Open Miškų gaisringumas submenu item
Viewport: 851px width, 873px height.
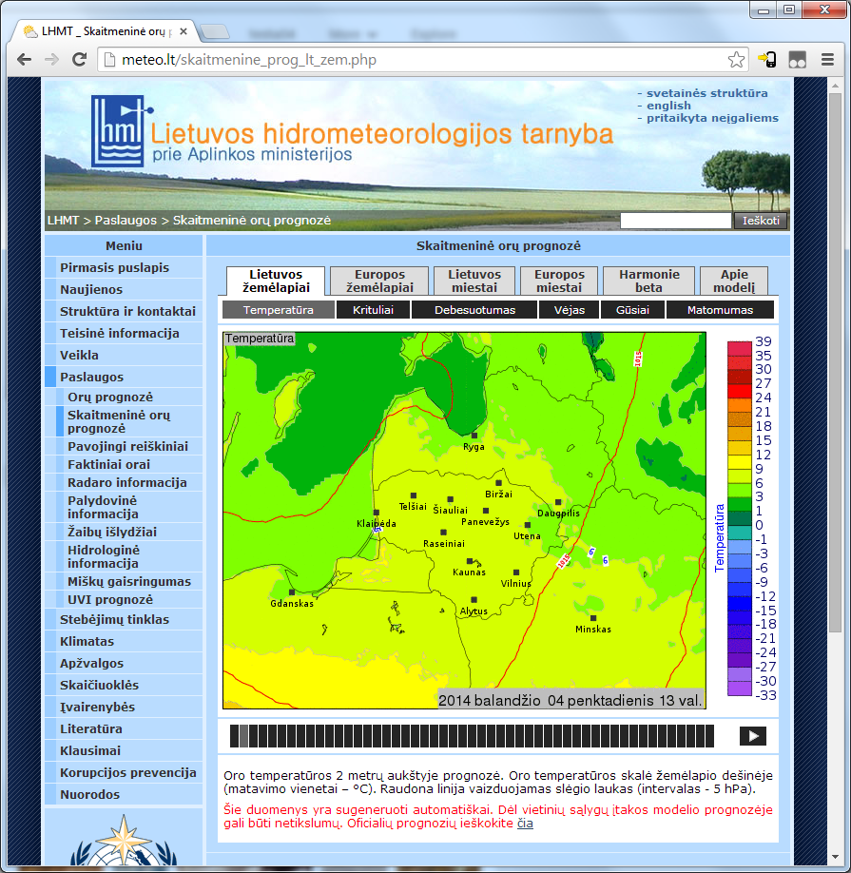click(x=129, y=581)
